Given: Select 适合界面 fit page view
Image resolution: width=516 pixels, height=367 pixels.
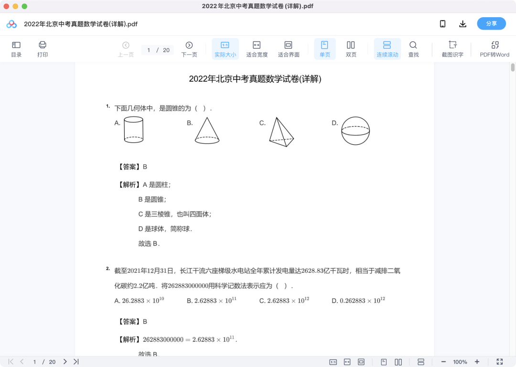Looking at the screenshot, I should 288,49.
